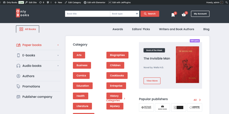Click Edit with JetPlugins in admin bar

pyautogui.click(x=119, y=2)
